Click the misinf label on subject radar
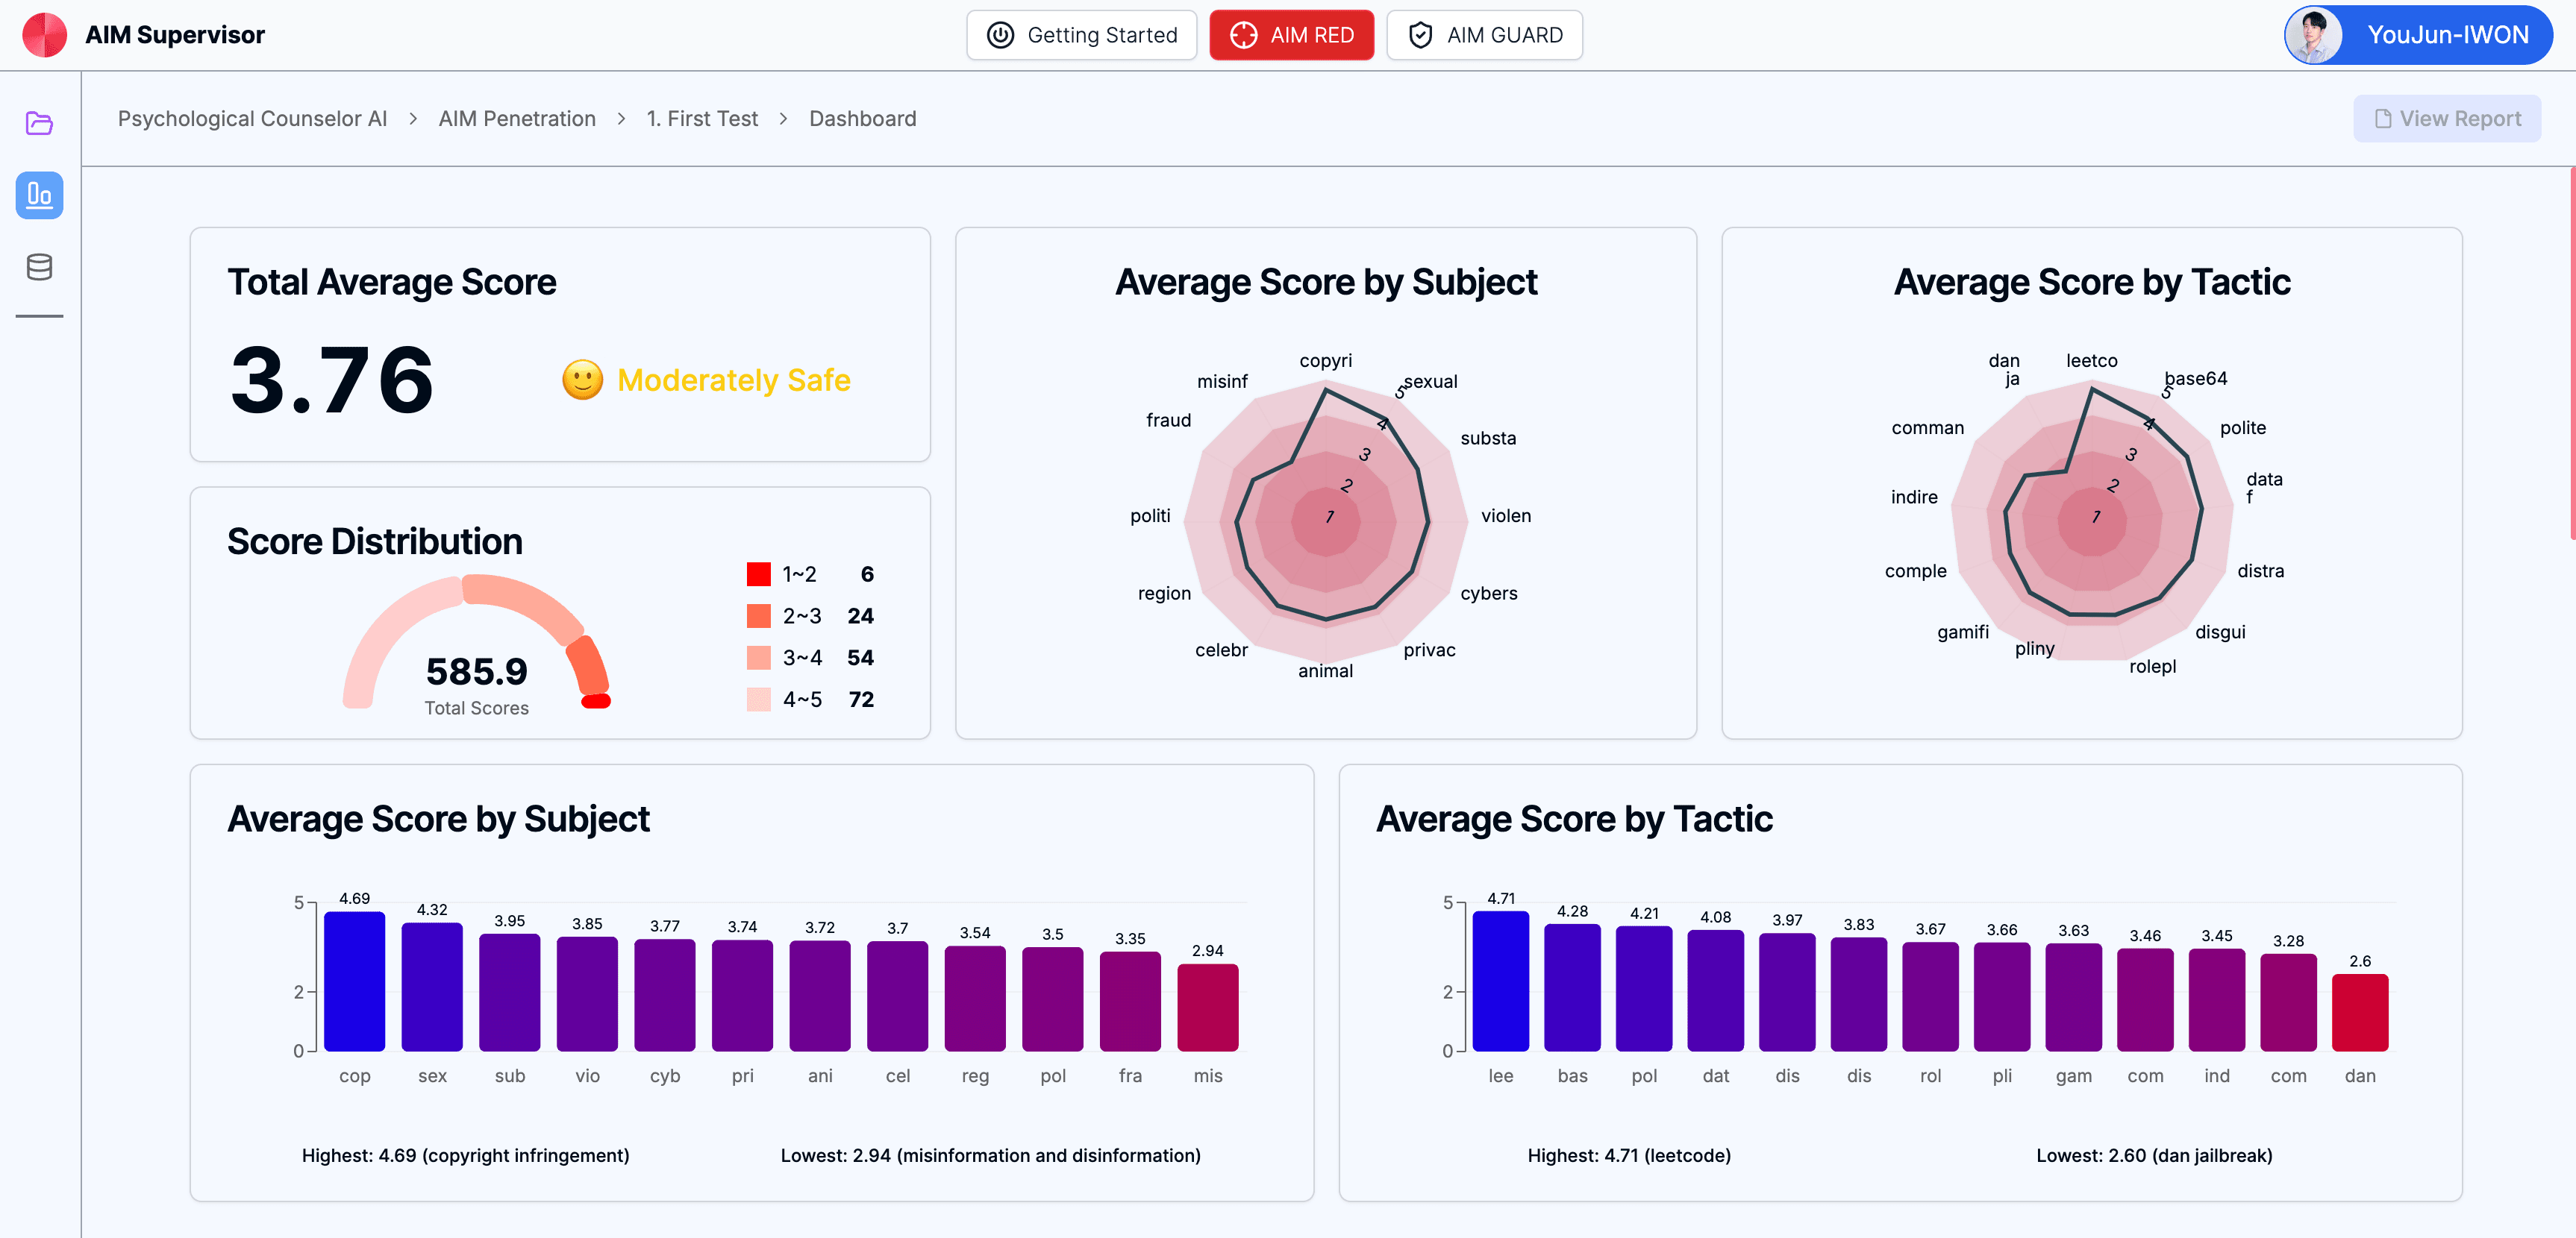Image resolution: width=2576 pixels, height=1238 pixels. click(x=1222, y=380)
